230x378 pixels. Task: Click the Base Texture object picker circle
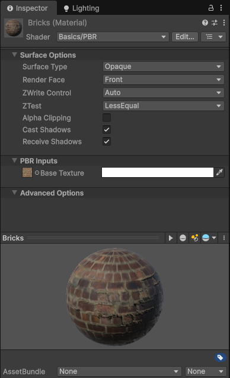coord(37,172)
